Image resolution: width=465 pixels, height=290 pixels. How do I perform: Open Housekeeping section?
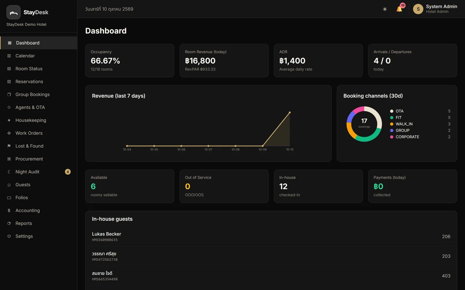(x=39, y=120)
